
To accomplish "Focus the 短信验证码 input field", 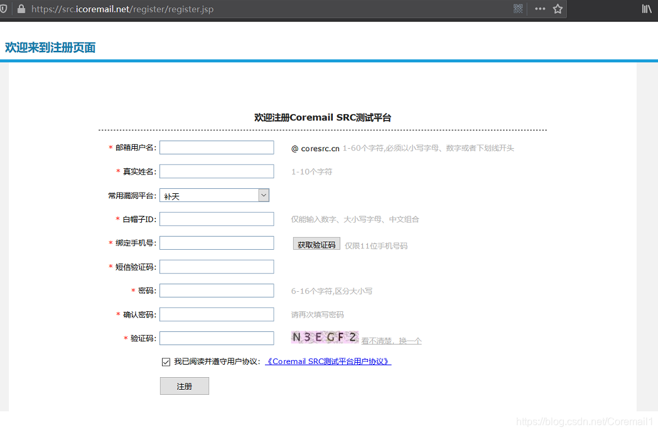I will pos(217,267).
